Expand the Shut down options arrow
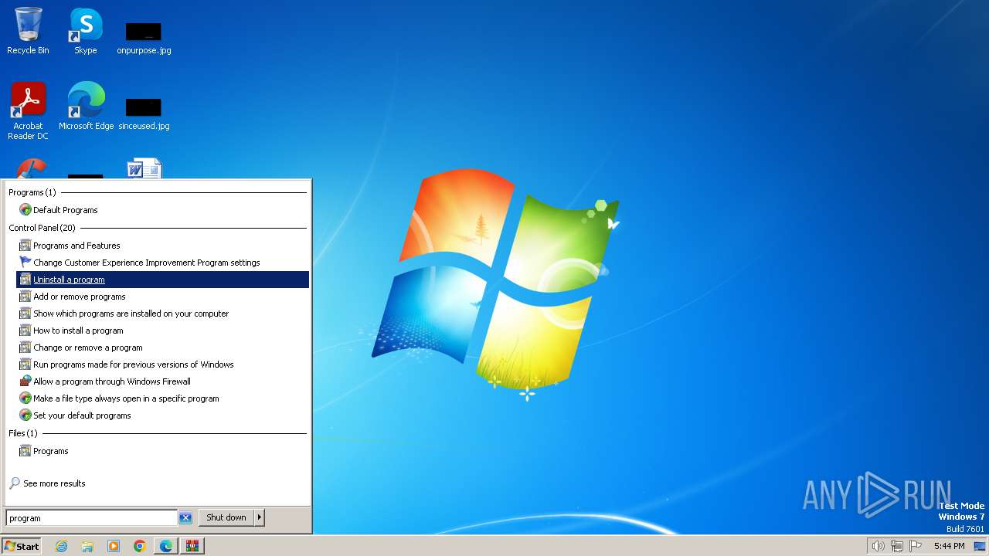The height and width of the screenshot is (556, 989). pyautogui.click(x=260, y=517)
